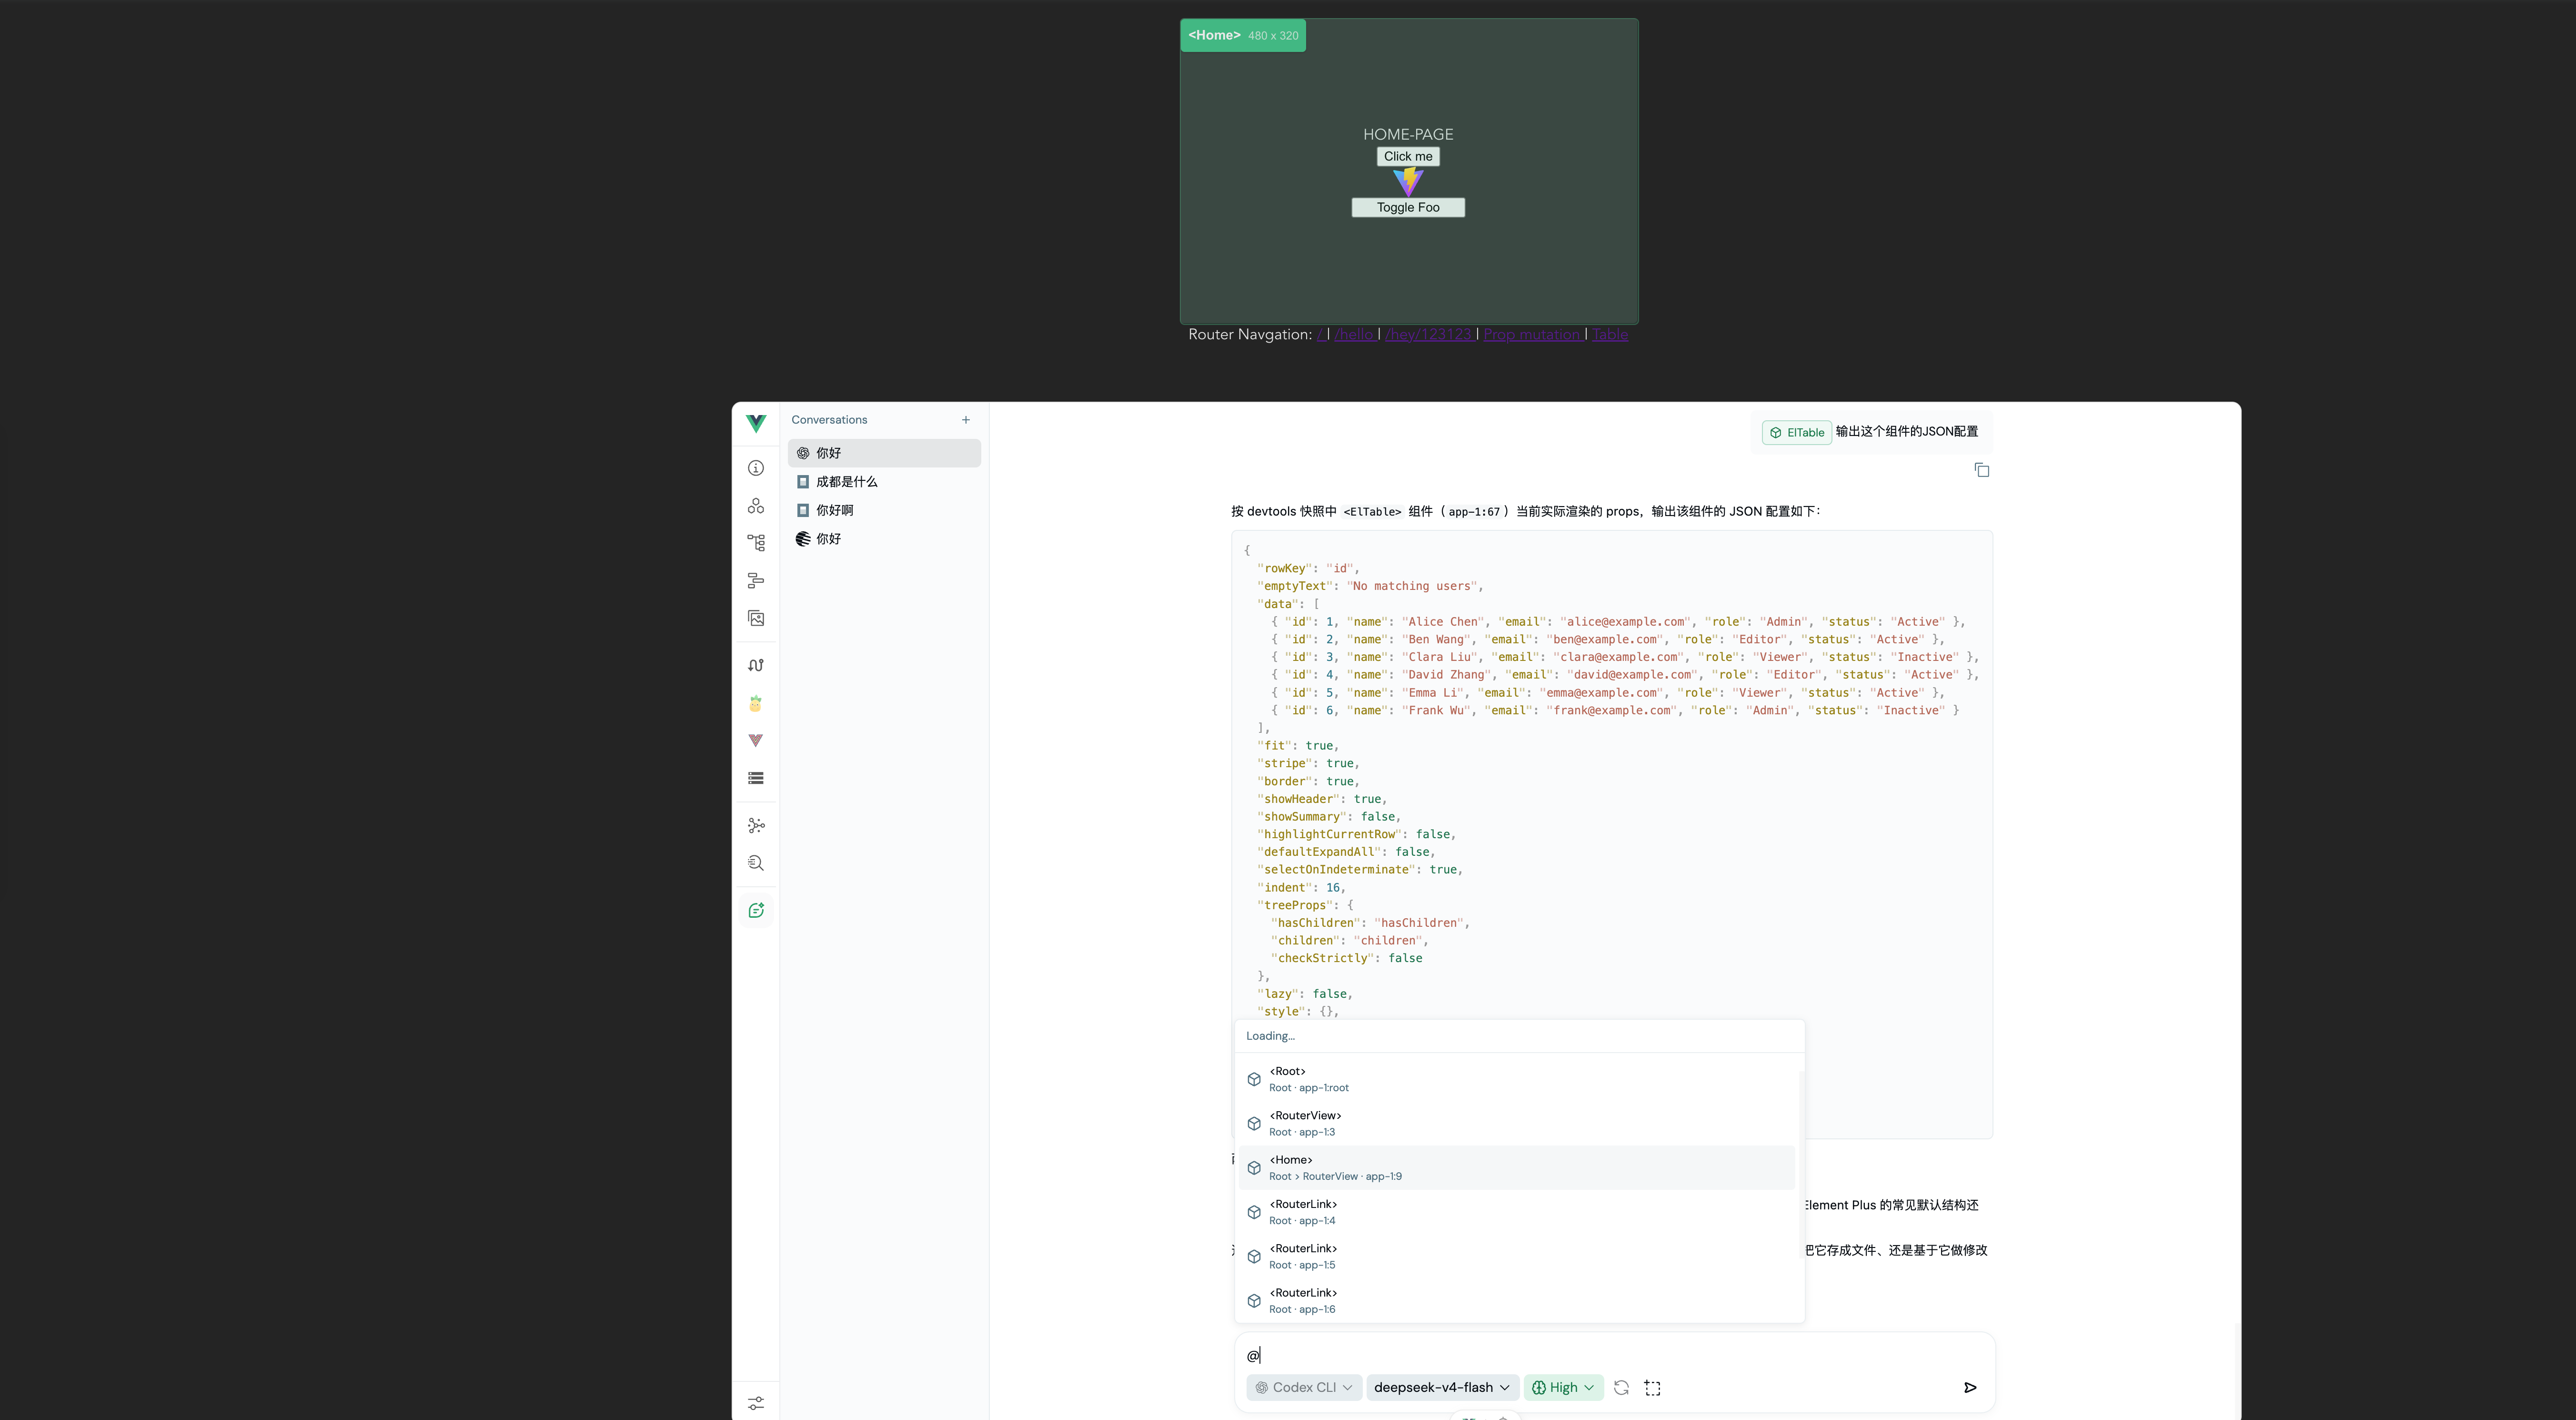2576x1420 pixels.
Task: Open the Pinia pineapple sidebar icon
Action: pos(756,703)
